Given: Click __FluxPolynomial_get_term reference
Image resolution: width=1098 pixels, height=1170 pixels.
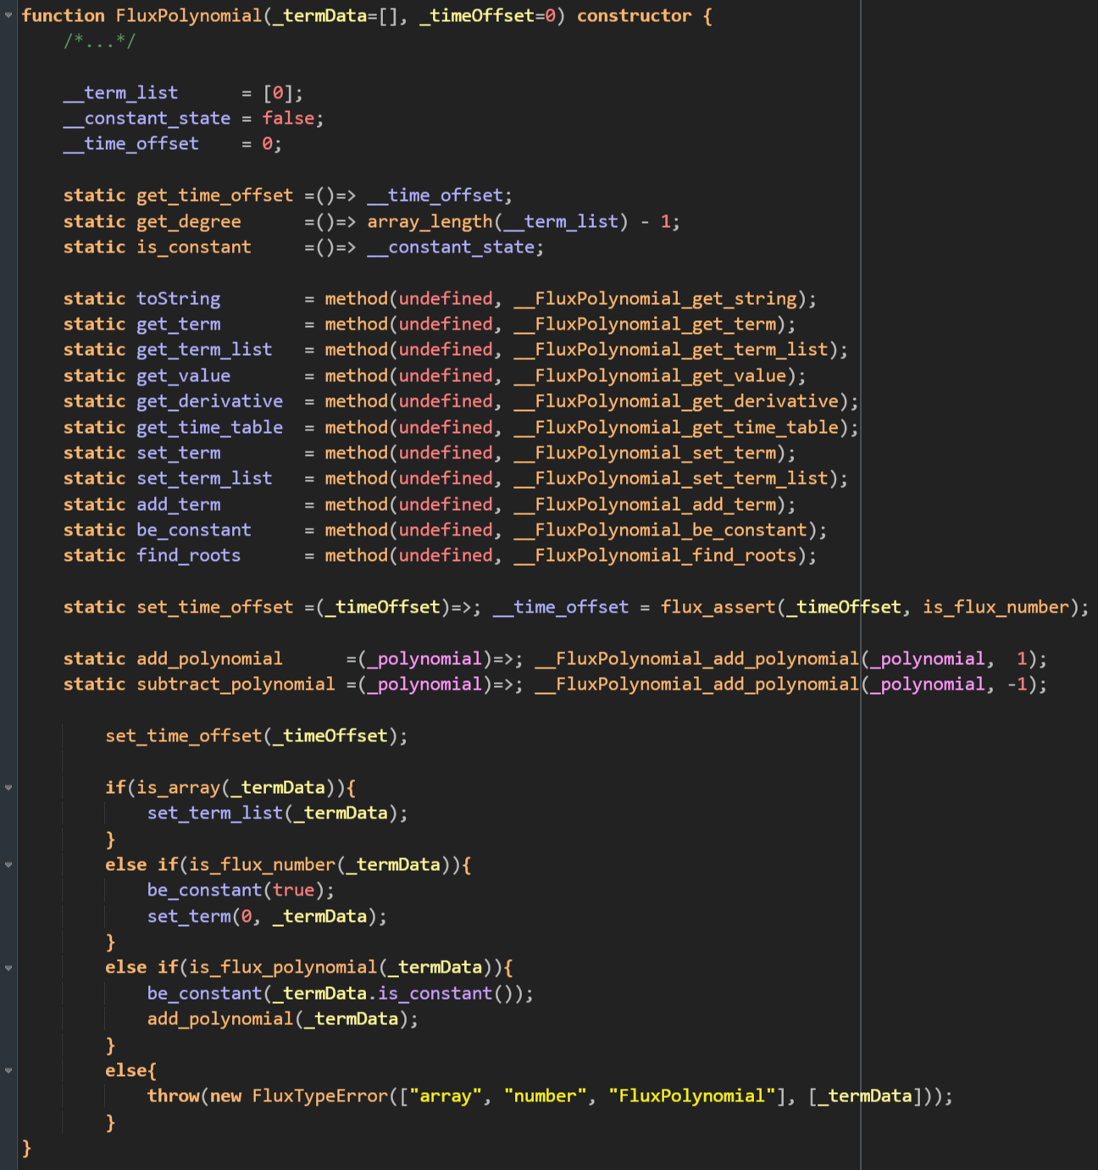Looking at the screenshot, I should tap(645, 324).
